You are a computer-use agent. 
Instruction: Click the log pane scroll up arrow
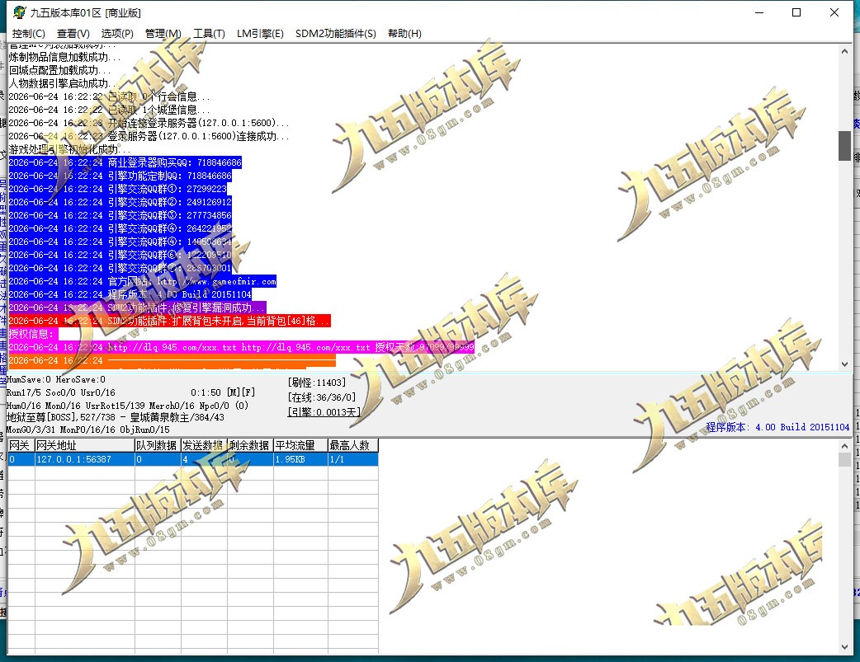tap(844, 51)
